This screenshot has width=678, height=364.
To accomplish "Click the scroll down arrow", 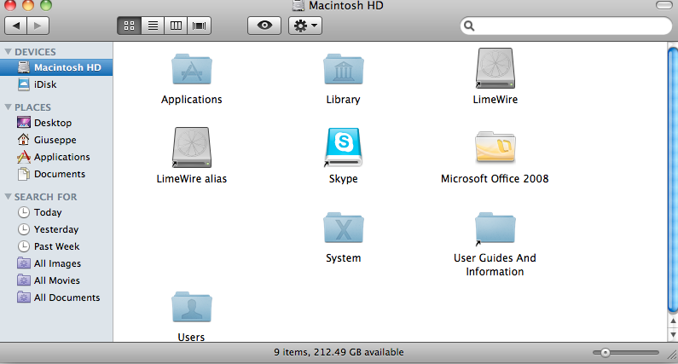I will tap(673, 335).
